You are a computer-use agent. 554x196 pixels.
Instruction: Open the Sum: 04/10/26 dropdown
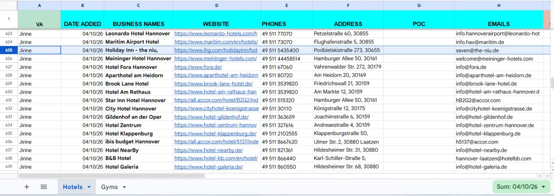coord(522,187)
